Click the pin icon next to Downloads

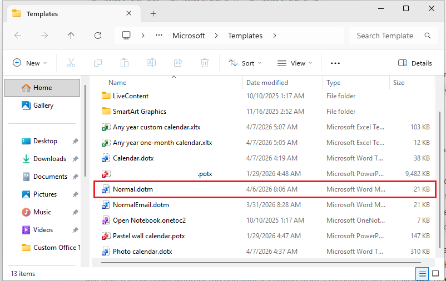point(75,159)
